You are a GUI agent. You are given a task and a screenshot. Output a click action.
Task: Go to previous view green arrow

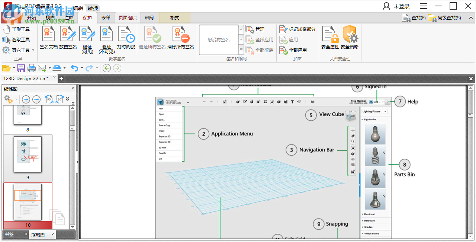pyautogui.click(x=107, y=68)
